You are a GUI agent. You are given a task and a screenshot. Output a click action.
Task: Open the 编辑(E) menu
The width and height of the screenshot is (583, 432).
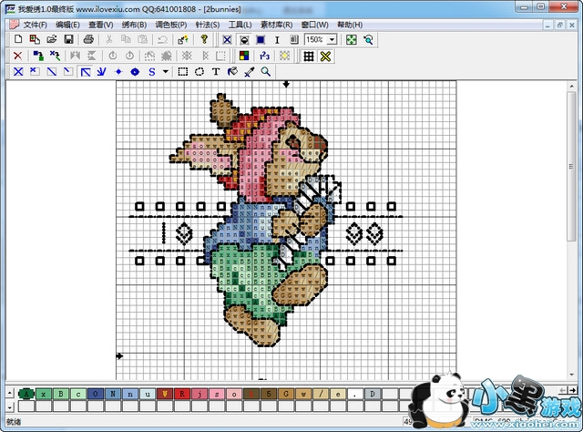tap(67, 25)
